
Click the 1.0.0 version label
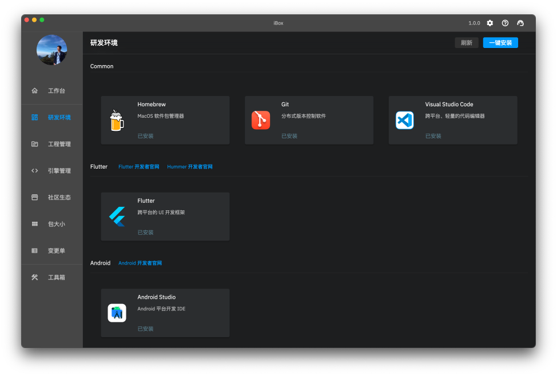pos(474,23)
